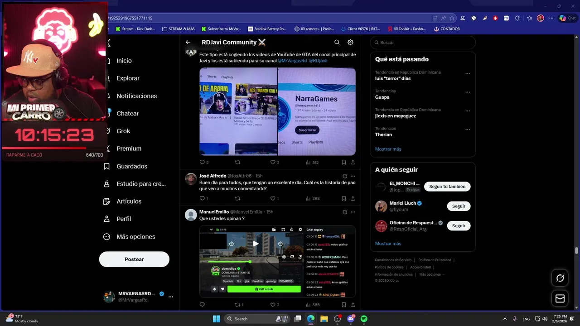
Task: Like the NarraGames screenshot post
Action: tap(275, 162)
